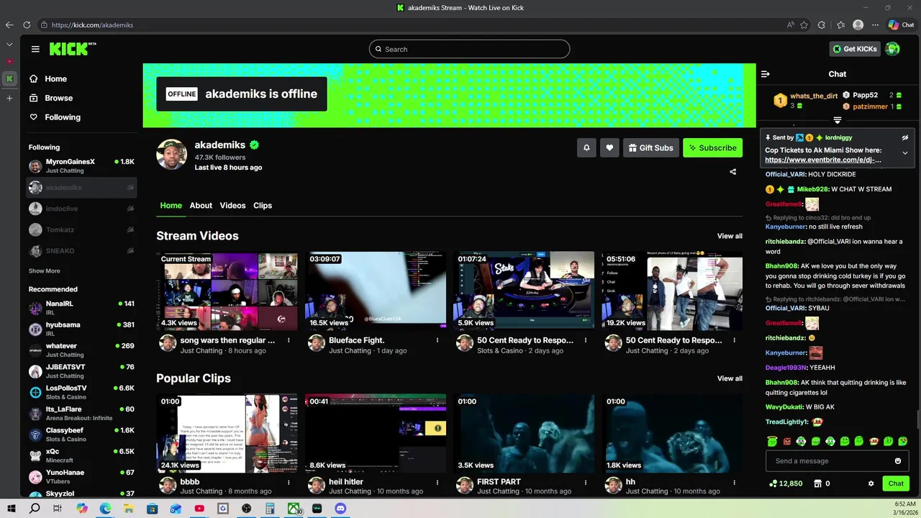Open the user profile avatar menu

pyautogui.click(x=893, y=49)
